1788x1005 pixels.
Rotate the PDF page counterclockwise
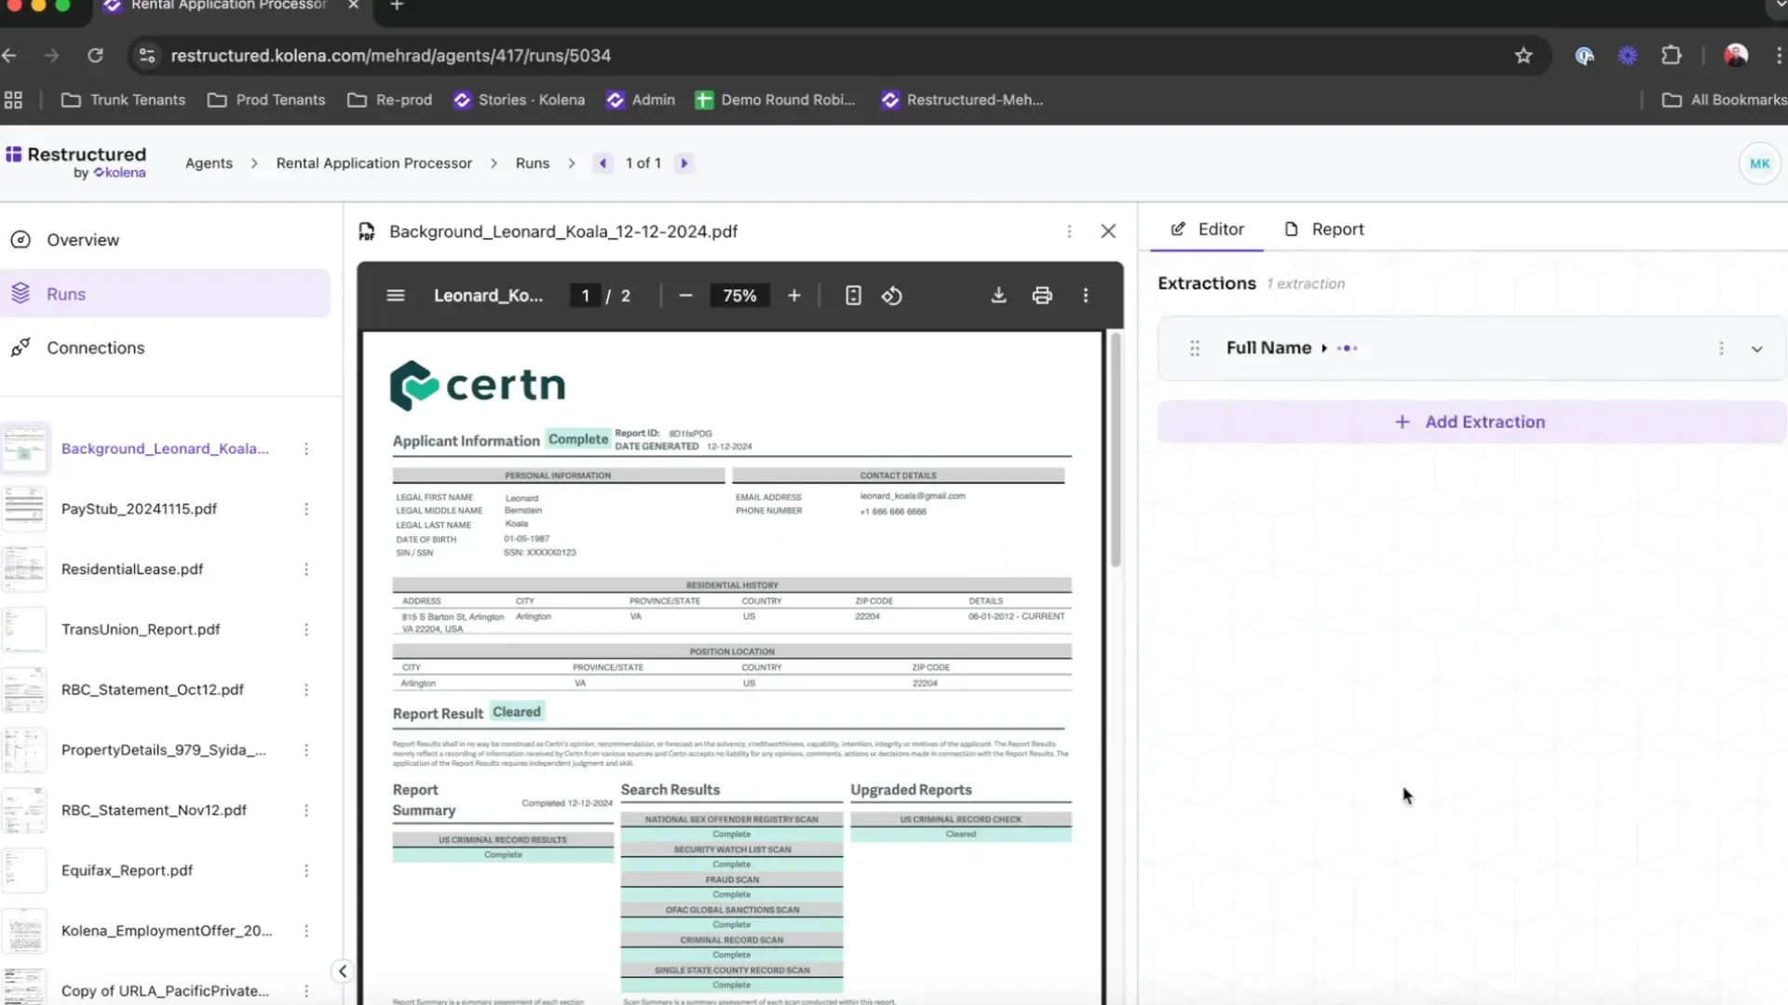pyautogui.click(x=891, y=295)
